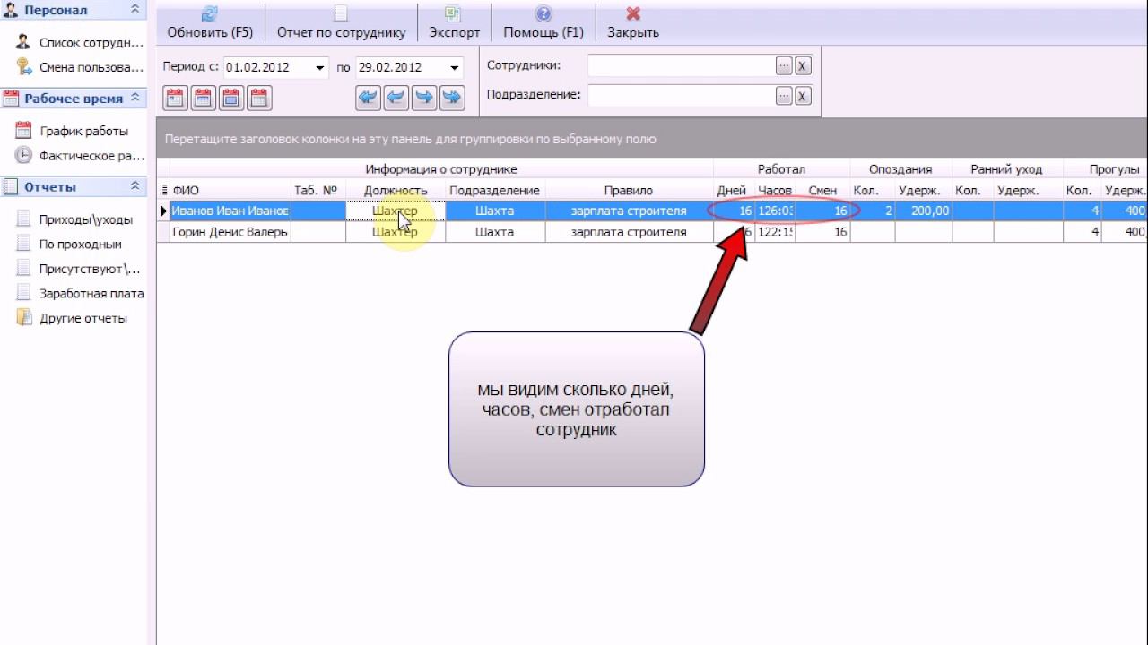This screenshot has width=1148, height=645.
Task: Click the red Закрыть toolbar button
Action: pyautogui.click(x=633, y=22)
